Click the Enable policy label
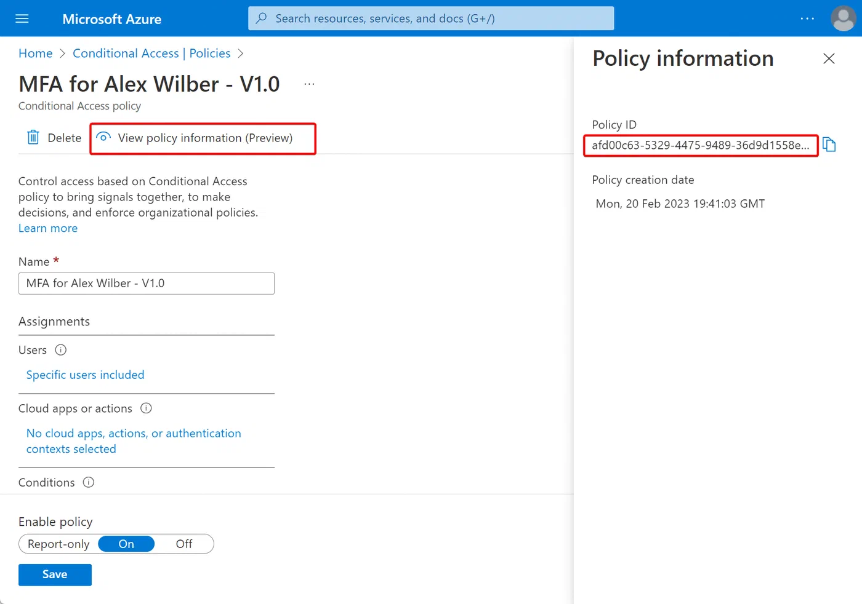Screen dimensions: 862x604 [x=55, y=522]
